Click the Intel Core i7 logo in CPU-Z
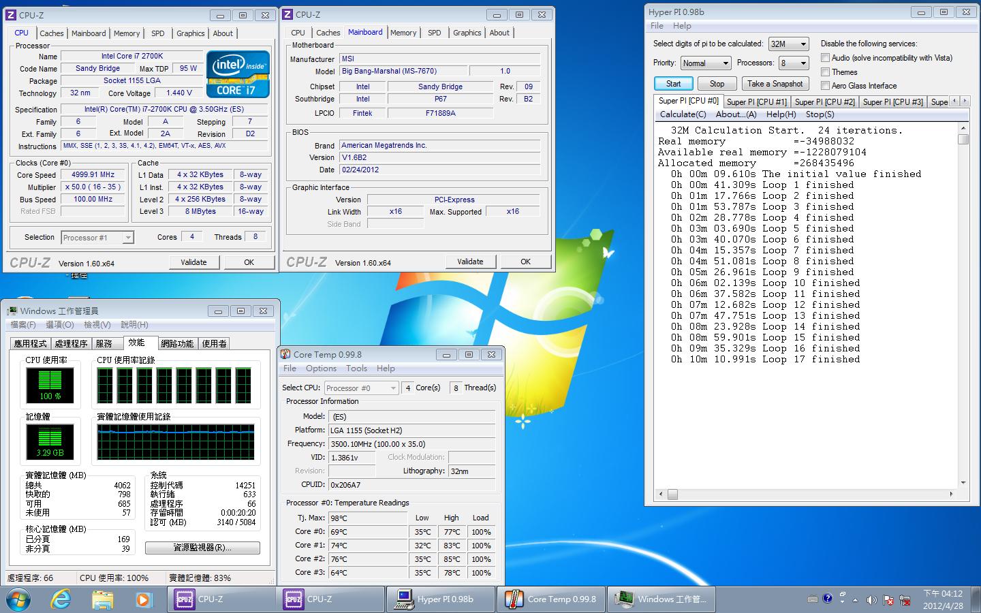981x613 pixels. (238, 74)
